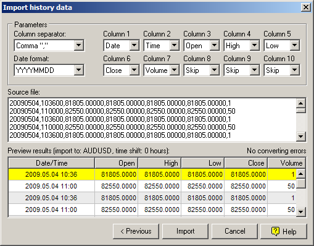Close the Import history data window

306,7
